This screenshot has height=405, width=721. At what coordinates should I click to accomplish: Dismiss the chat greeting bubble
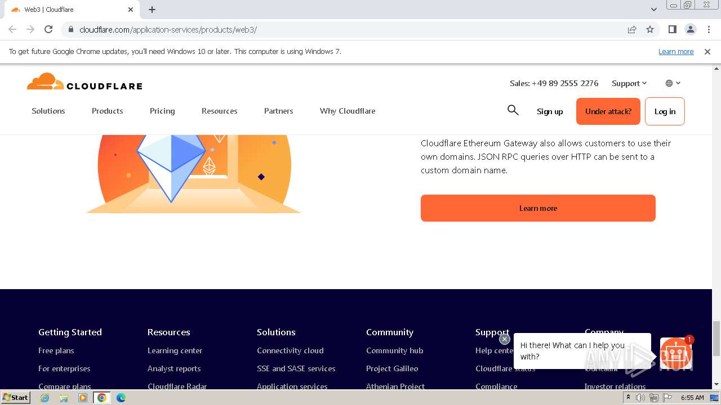point(504,339)
